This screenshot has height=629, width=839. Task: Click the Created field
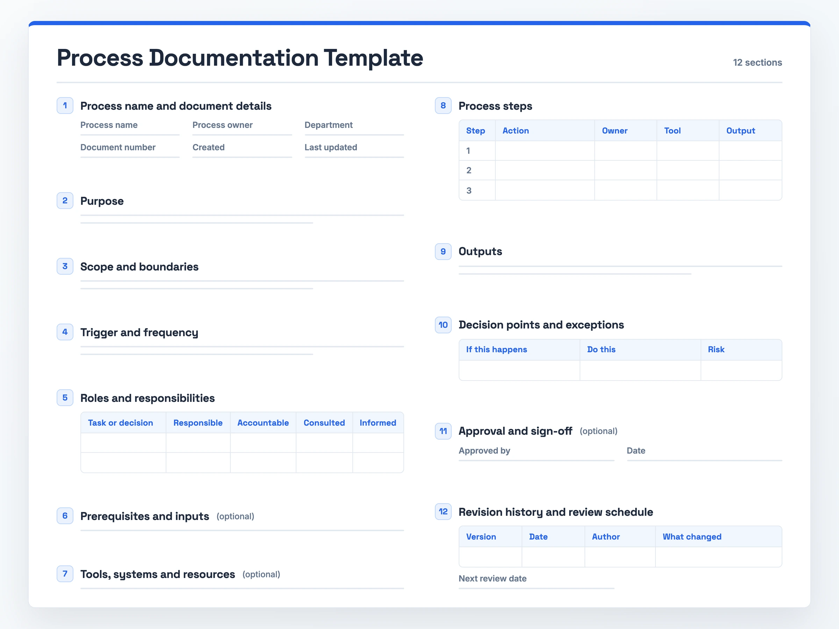(242, 150)
